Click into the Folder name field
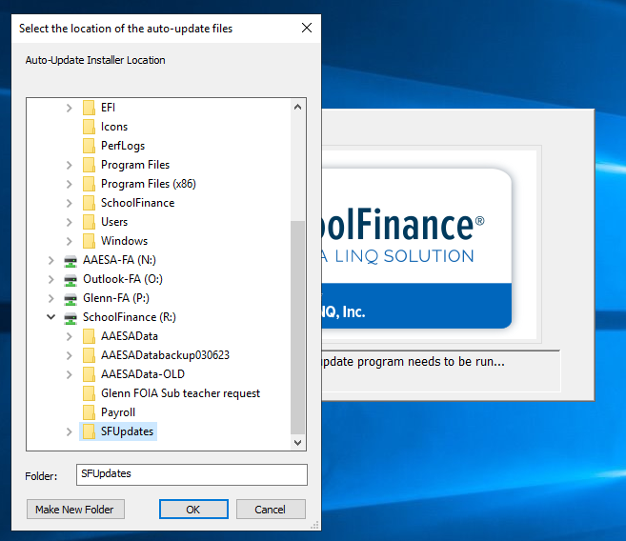This screenshot has width=626, height=541. tap(192, 474)
